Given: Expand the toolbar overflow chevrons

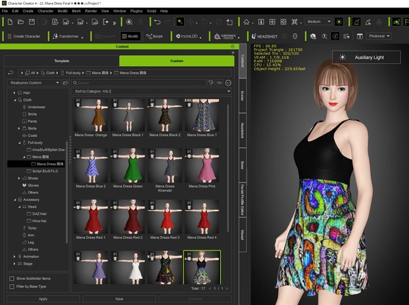Looking at the screenshot, I should click(115, 23).
